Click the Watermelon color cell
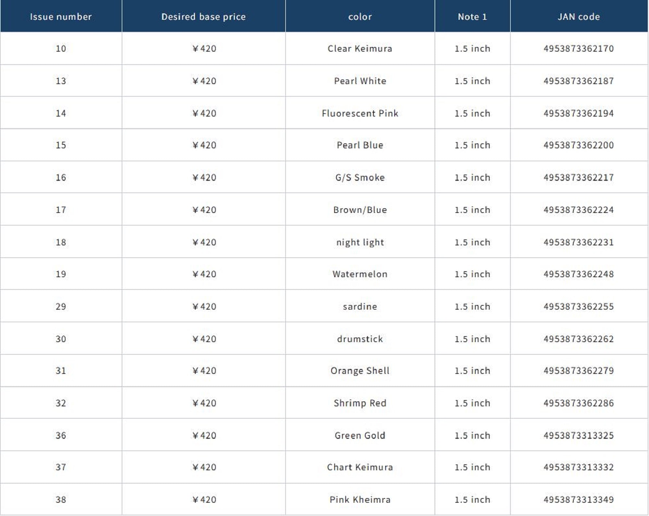This screenshot has width=649, height=516. [x=360, y=274]
